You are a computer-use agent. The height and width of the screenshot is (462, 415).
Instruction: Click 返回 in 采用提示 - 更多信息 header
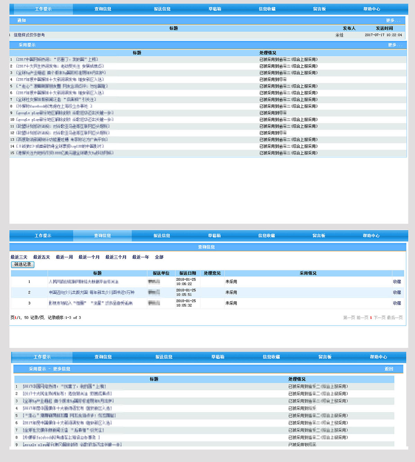click(389, 369)
